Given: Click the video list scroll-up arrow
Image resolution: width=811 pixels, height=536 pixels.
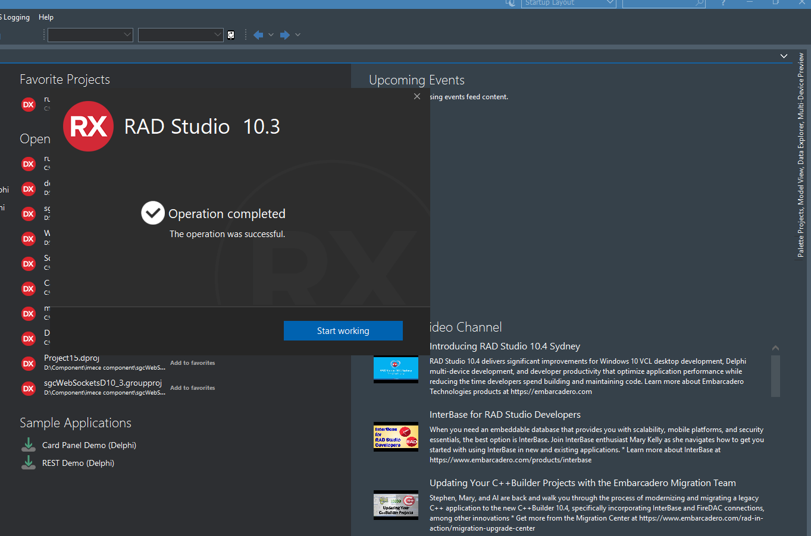Looking at the screenshot, I should click(775, 348).
